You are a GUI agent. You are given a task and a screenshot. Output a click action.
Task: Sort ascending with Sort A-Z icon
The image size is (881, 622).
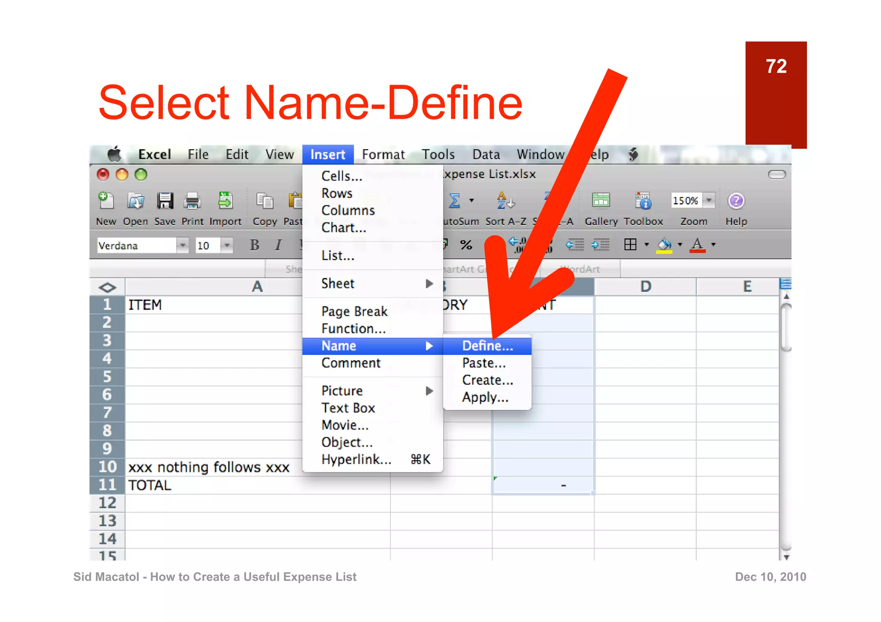(x=505, y=201)
